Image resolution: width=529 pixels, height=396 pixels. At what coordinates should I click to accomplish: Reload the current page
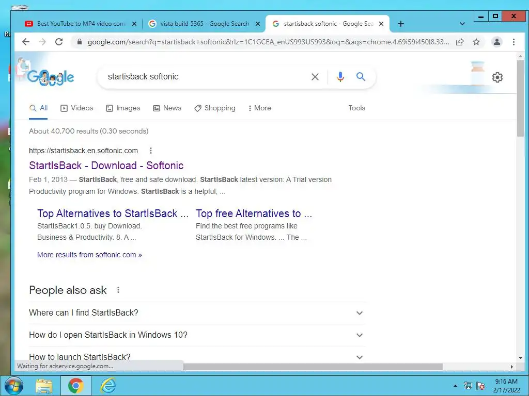pos(59,42)
